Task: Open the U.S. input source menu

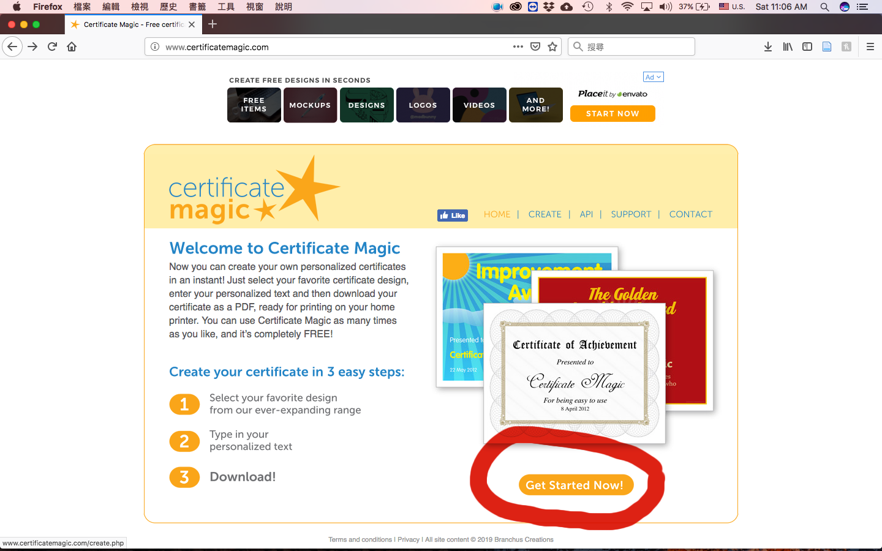Action: click(x=732, y=7)
